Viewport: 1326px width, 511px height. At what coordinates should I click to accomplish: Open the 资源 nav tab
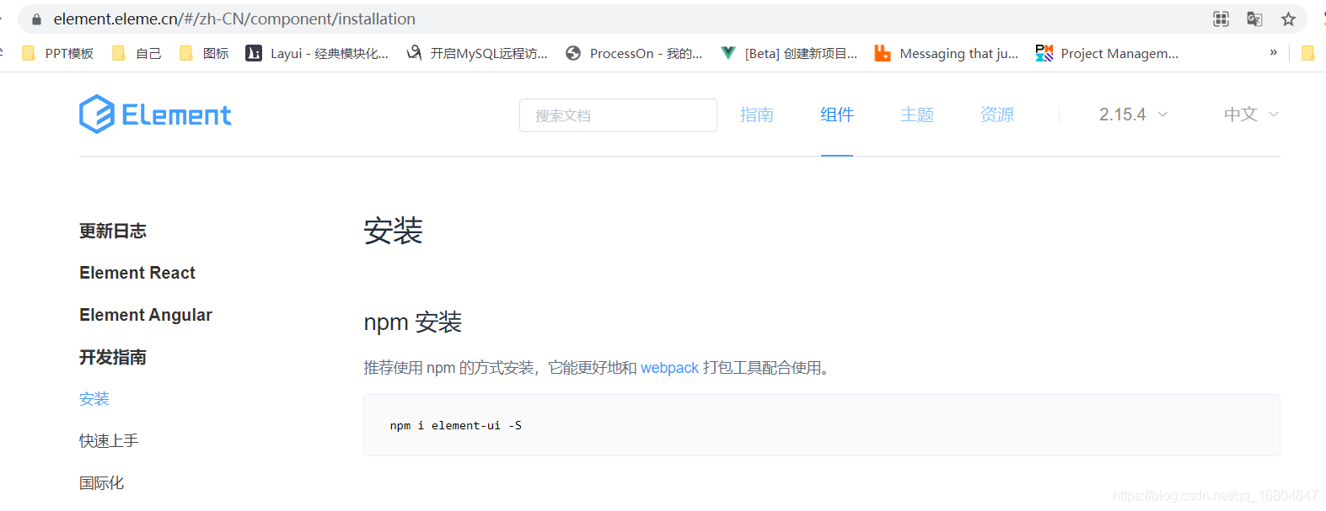(x=997, y=114)
